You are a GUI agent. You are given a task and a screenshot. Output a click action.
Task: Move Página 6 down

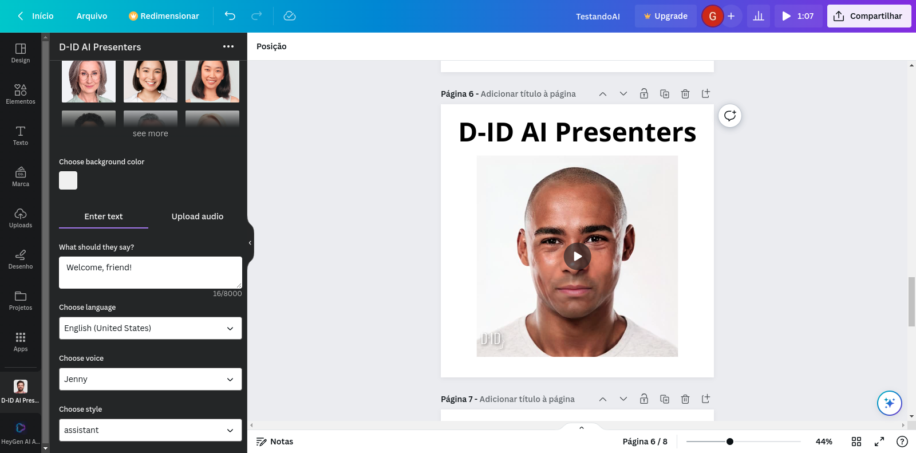[623, 94]
